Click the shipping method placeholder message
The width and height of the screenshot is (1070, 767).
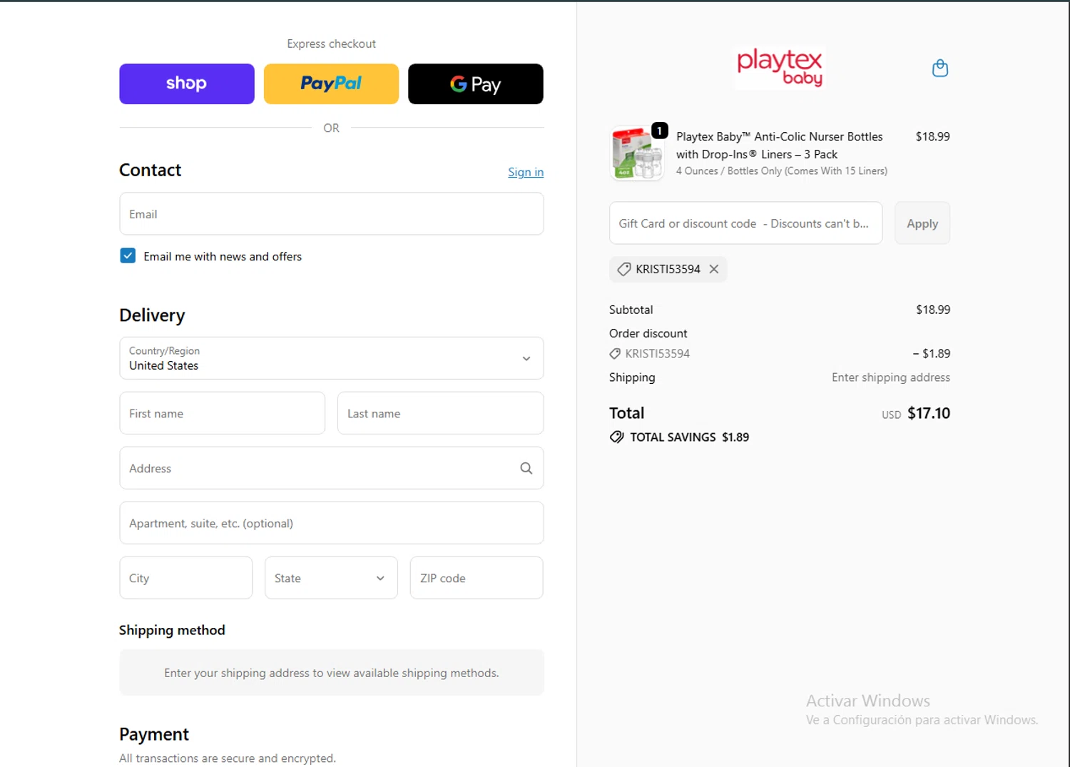[x=332, y=673]
